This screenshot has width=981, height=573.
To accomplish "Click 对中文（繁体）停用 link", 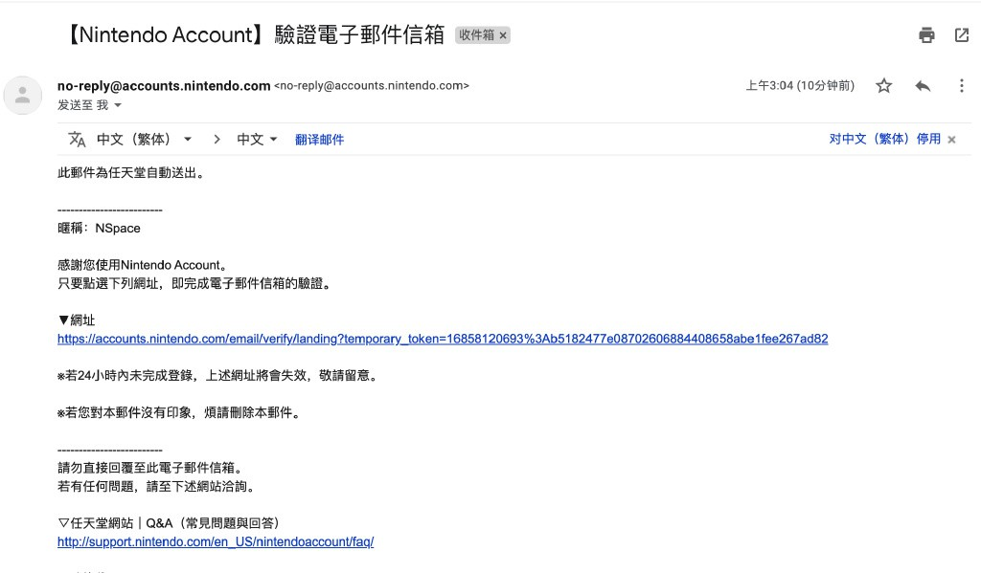I will [884, 139].
